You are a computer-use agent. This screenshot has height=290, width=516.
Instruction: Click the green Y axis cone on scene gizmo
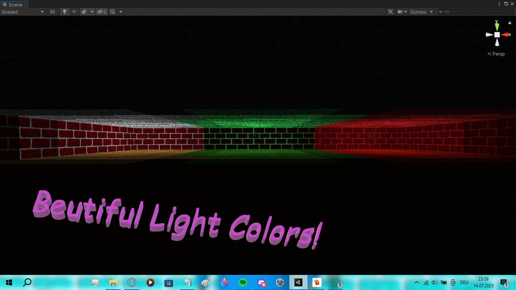pos(497,26)
